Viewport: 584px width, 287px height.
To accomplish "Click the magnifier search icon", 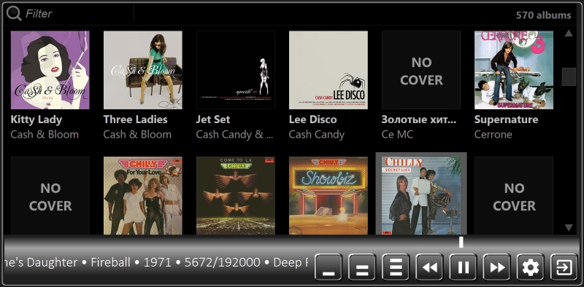I will [14, 14].
